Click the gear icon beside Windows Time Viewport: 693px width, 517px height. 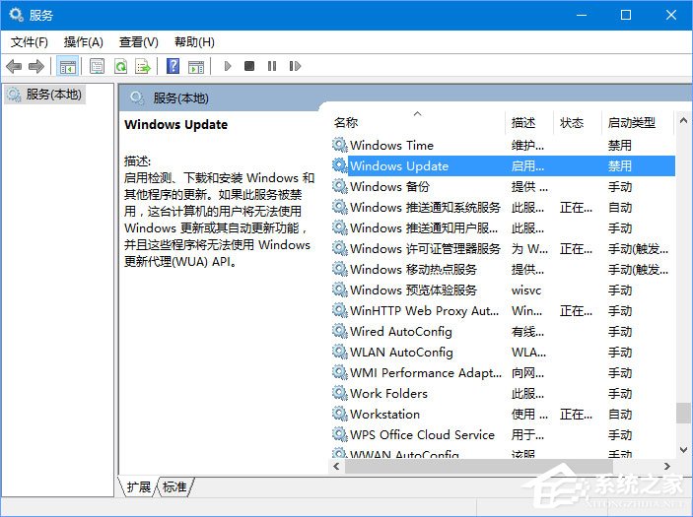339,145
